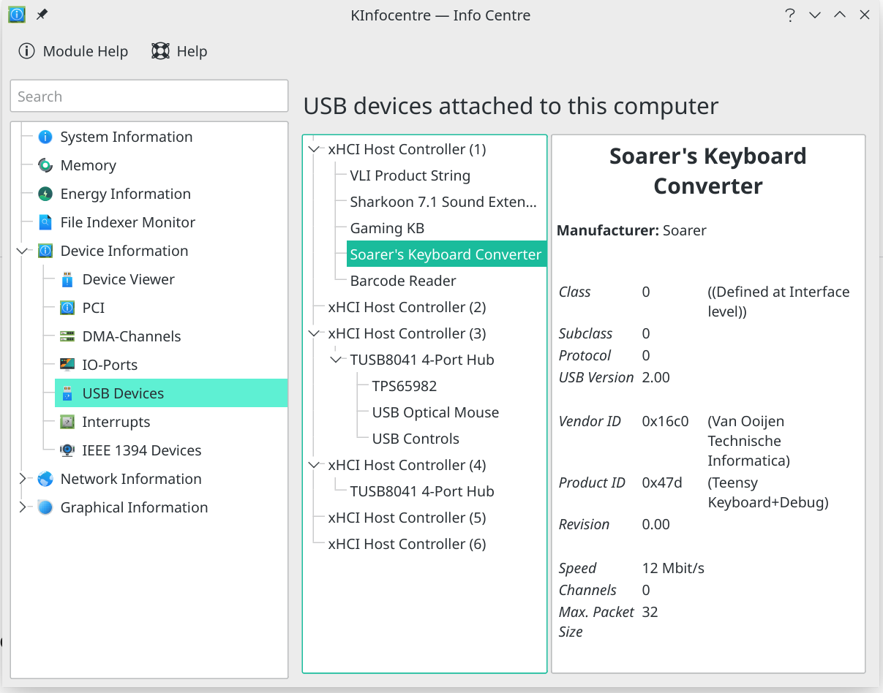883x693 pixels.
Task: Collapse xHCI Host Controller (1)
Action: click(x=315, y=149)
